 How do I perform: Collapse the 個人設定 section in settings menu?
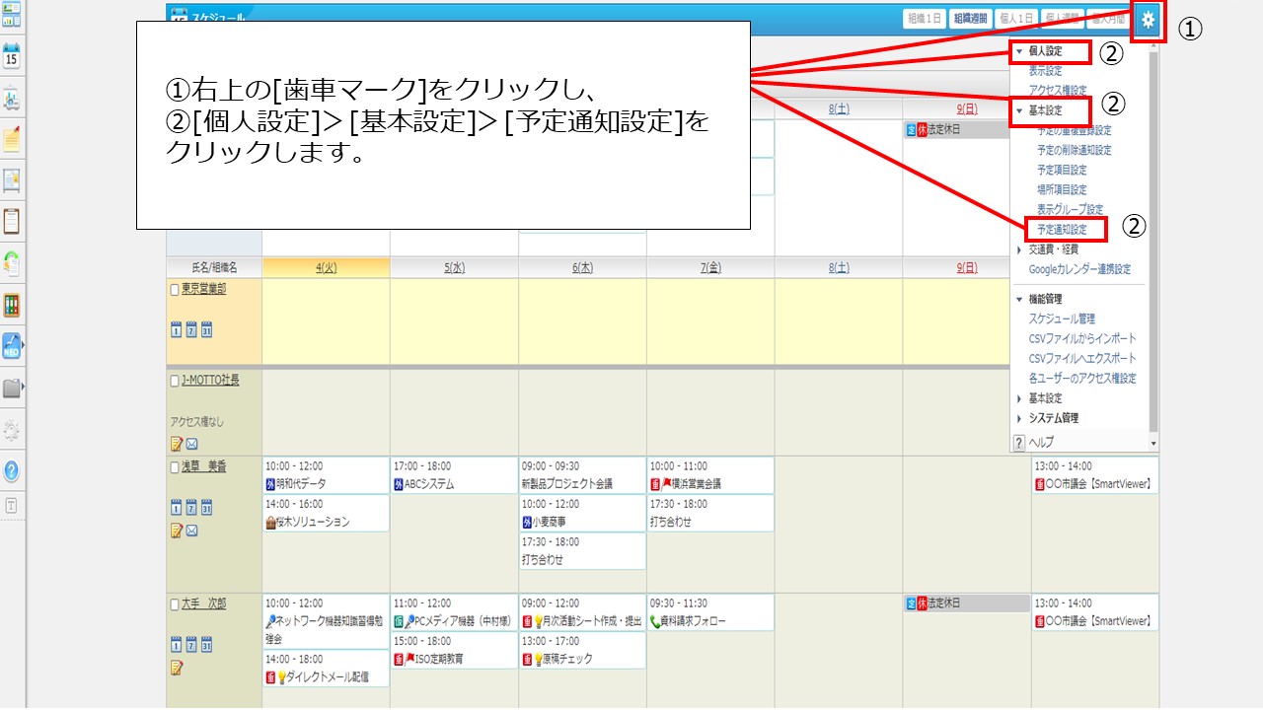pyautogui.click(x=1019, y=51)
